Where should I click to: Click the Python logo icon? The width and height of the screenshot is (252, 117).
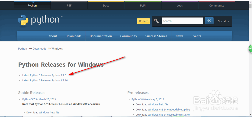(x=23, y=20)
